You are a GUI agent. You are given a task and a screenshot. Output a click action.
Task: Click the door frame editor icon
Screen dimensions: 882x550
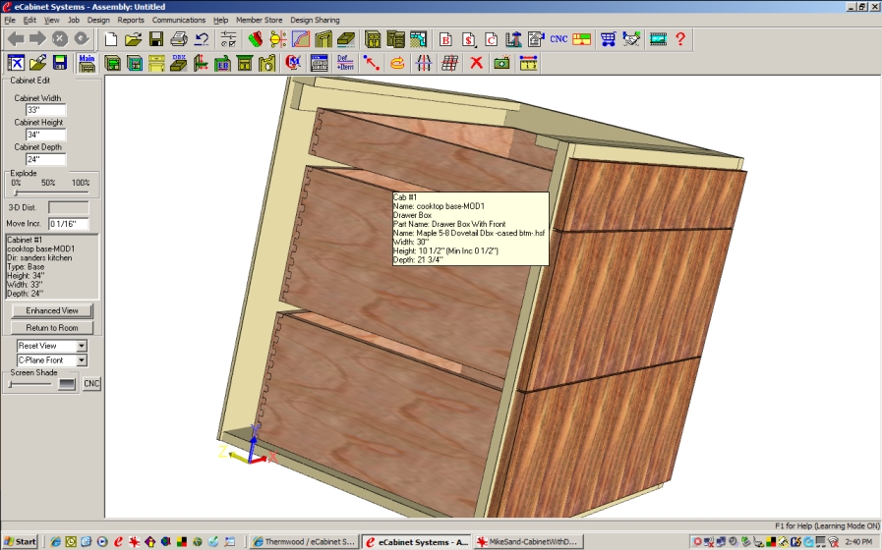(x=323, y=39)
